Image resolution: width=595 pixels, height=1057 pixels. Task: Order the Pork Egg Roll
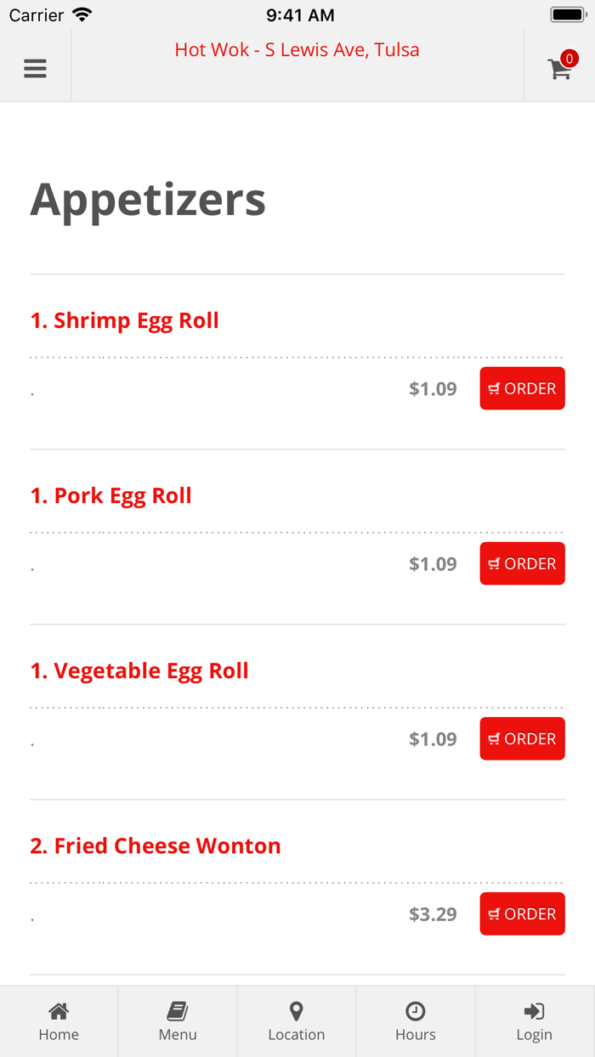click(x=522, y=563)
